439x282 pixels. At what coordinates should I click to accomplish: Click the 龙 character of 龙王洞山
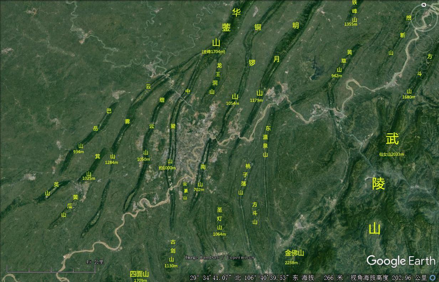[x=219, y=66]
